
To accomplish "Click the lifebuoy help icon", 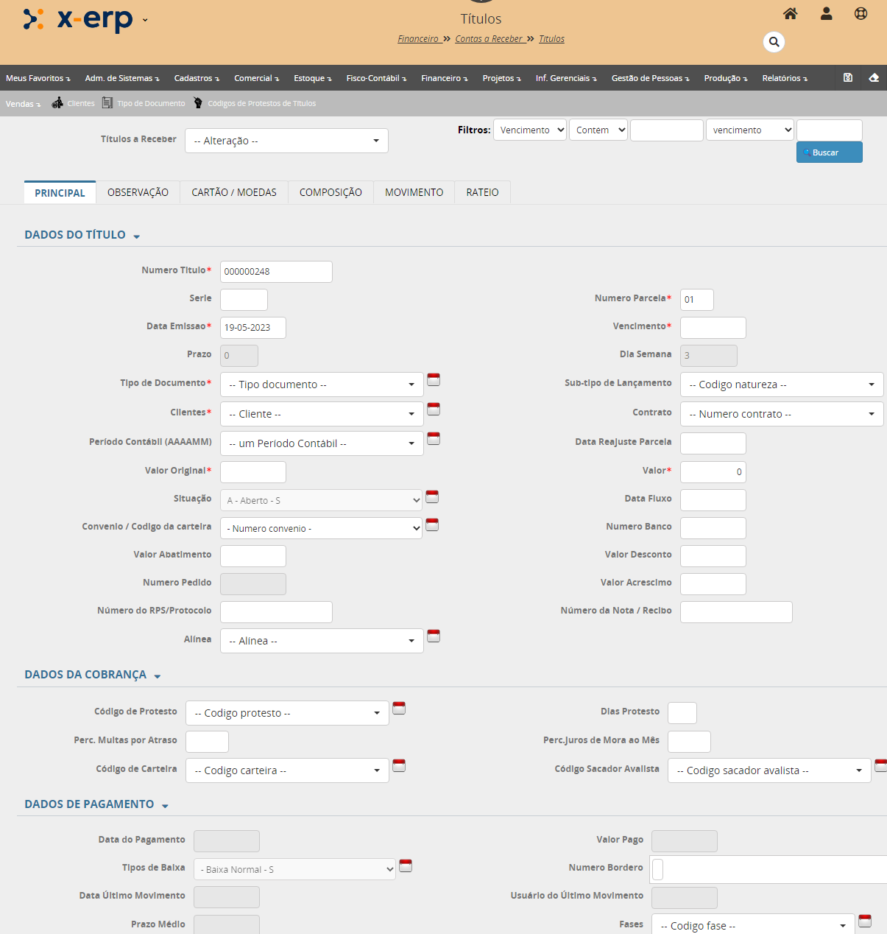I will click(x=861, y=14).
